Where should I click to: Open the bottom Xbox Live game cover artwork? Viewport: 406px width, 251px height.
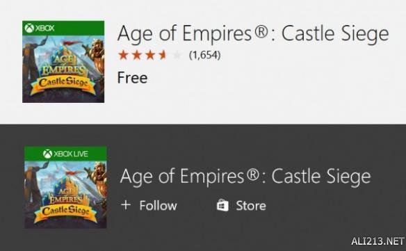65,187
